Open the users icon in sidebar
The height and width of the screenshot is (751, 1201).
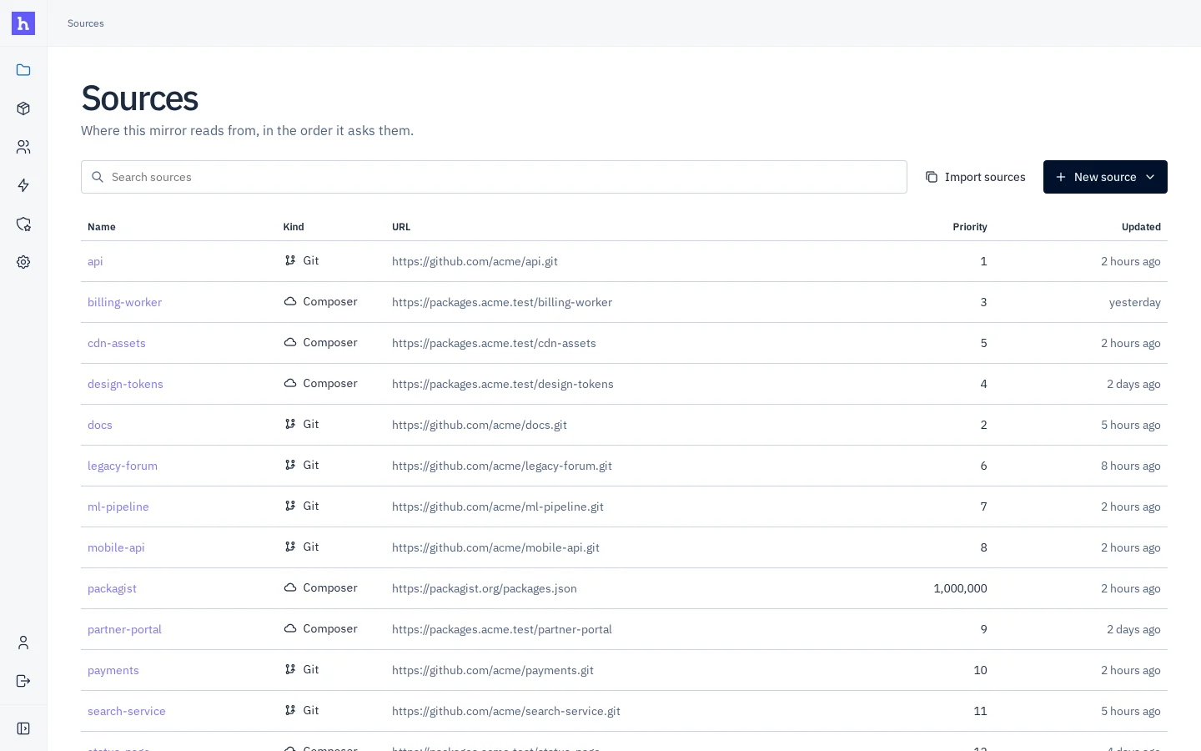click(x=23, y=147)
